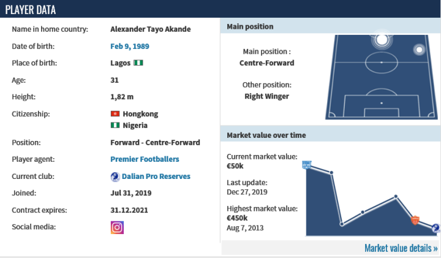Select the right winger marker on the pitch
The height and width of the screenshot is (258, 441).
click(420, 50)
